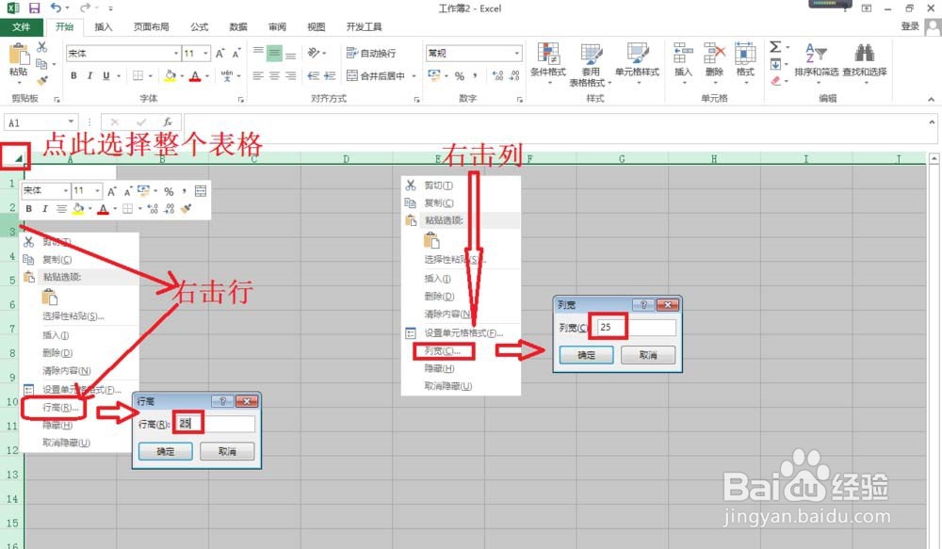Image resolution: width=942 pixels, height=549 pixels.
Task: Click 套用表格格式 (Format as Table)
Action: [x=592, y=64]
